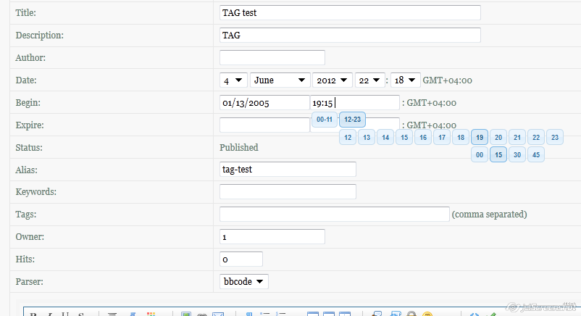Screen dimensions: 581x316
Task: Pick hour 15 in time picker
Action: coord(404,137)
